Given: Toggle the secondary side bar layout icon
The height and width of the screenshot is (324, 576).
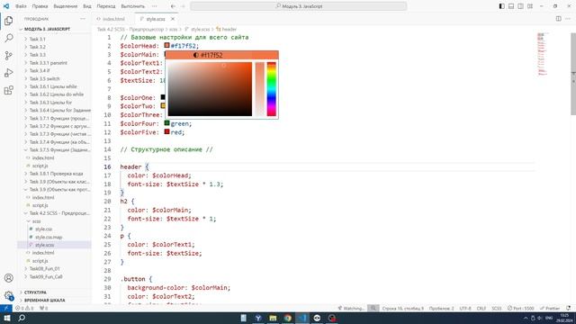Looking at the screenshot, I should click(520, 6).
